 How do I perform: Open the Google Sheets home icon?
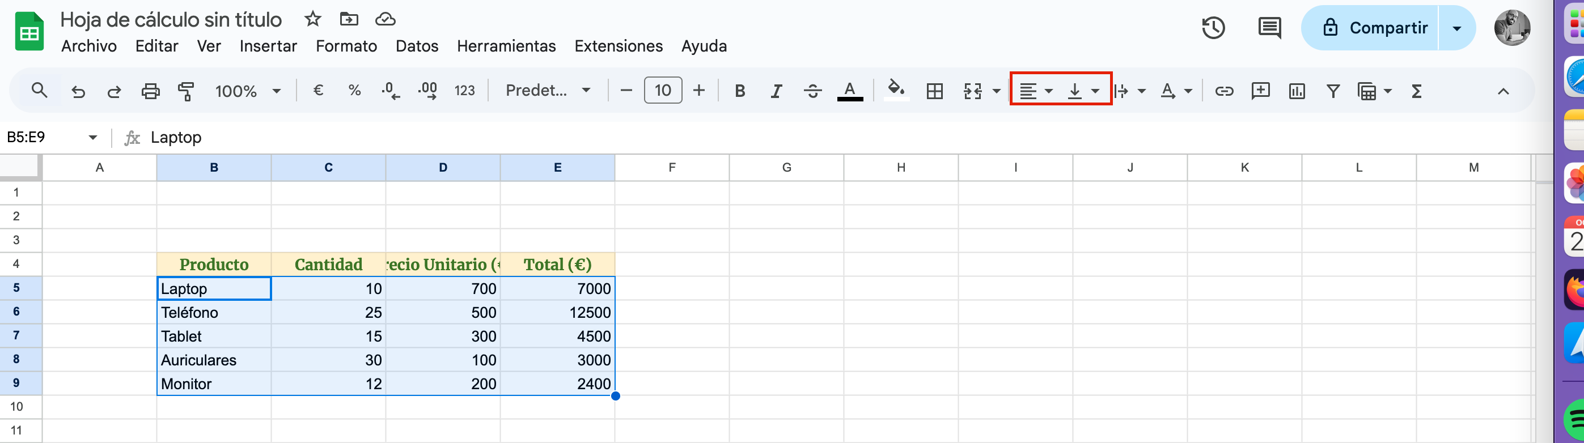29,31
